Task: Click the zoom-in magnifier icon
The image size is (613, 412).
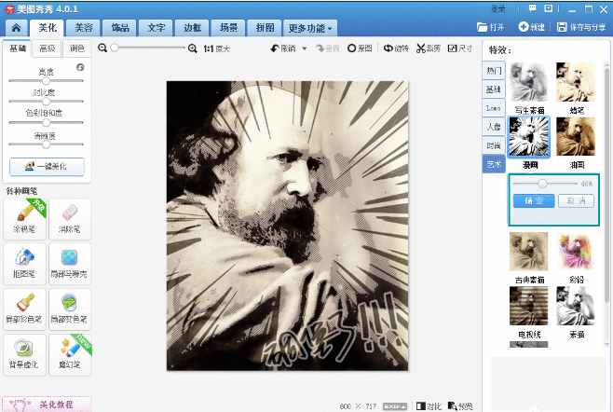Action: coord(193,48)
